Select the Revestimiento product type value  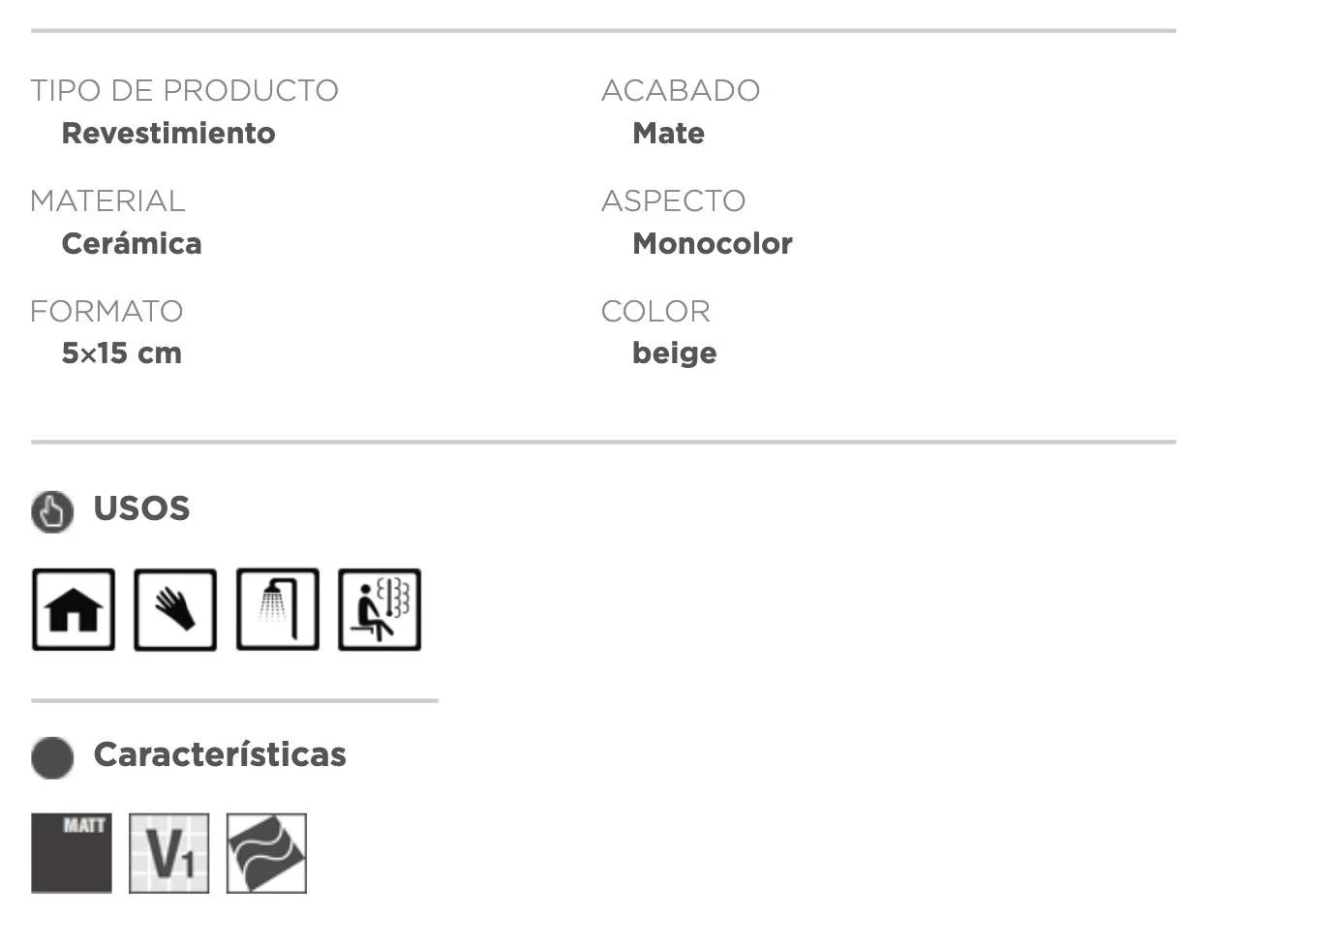click(168, 133)
